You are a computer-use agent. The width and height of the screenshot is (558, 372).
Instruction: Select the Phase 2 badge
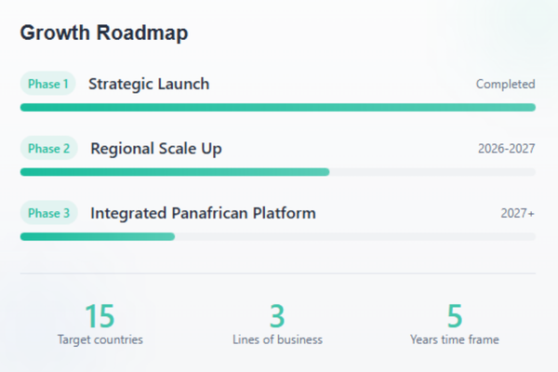click(48, 149)
